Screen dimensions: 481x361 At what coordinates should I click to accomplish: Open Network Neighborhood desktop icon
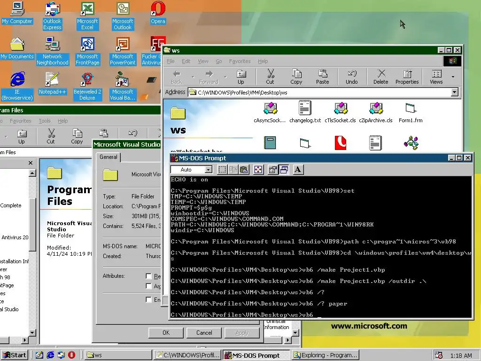tap(53, 51)
